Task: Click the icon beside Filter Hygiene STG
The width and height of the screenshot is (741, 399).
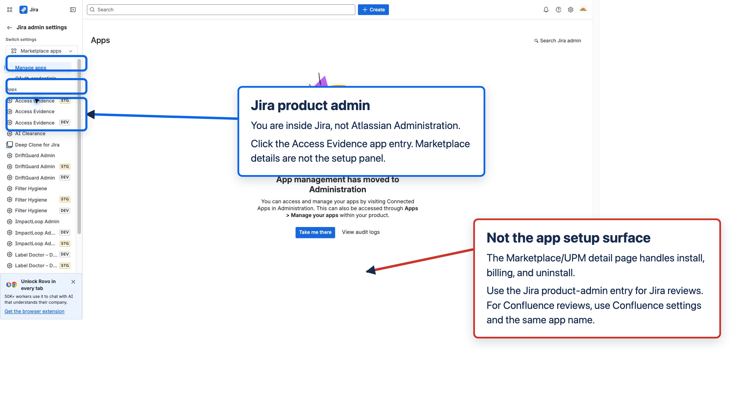Action: (10, 200)
